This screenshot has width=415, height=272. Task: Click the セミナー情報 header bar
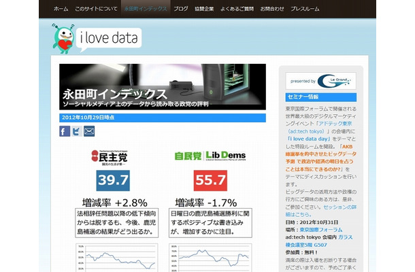tap(321, 97)
